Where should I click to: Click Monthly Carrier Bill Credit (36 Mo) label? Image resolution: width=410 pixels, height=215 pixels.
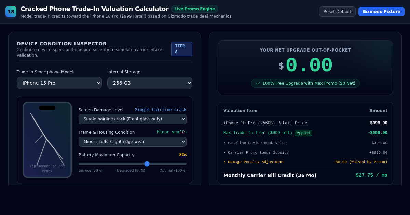tap(270, 175)
